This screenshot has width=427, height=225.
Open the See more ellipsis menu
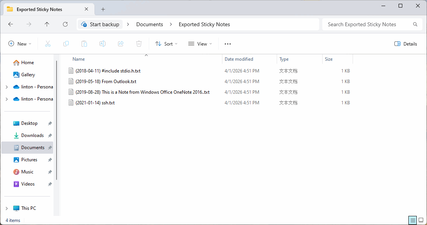[228, 44]
